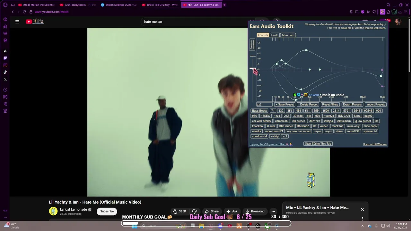The image size is (411, 231).
Task: Click the Reset Filters button
Action: pos(330,105)
